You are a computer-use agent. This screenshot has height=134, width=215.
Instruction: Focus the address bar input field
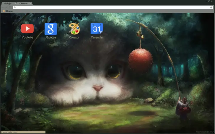tap(109, 7)
